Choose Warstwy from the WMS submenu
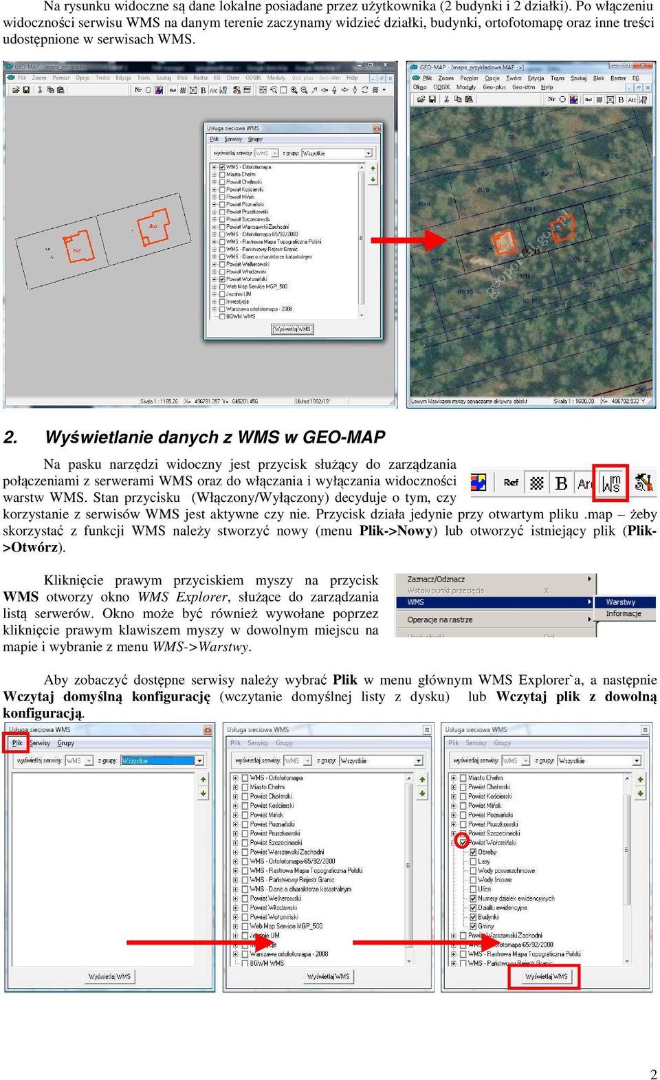The width and height of the screenshot is (660, 1080). tap(625, 602)
